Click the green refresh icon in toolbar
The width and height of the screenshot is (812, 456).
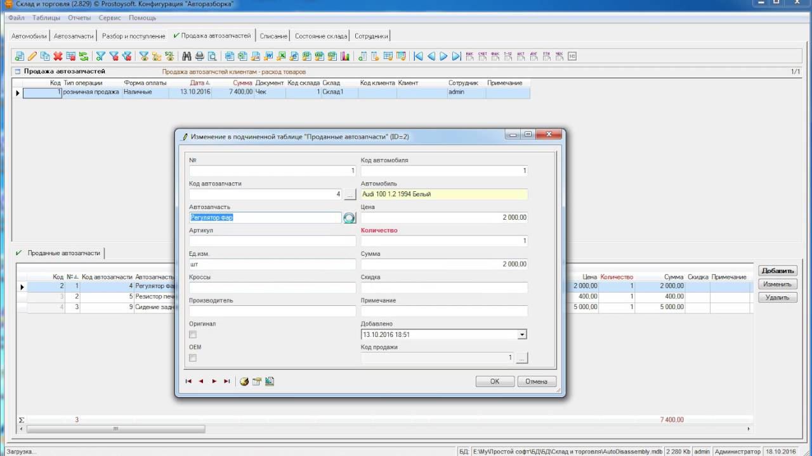coord(83,56)
